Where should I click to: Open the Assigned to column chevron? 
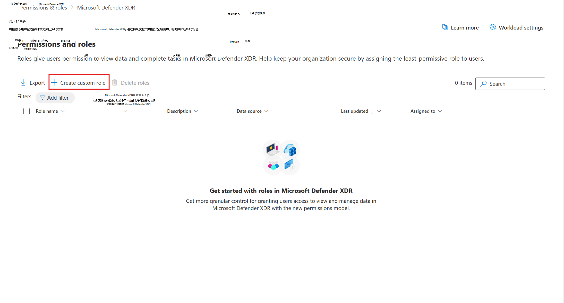point(440,111)
